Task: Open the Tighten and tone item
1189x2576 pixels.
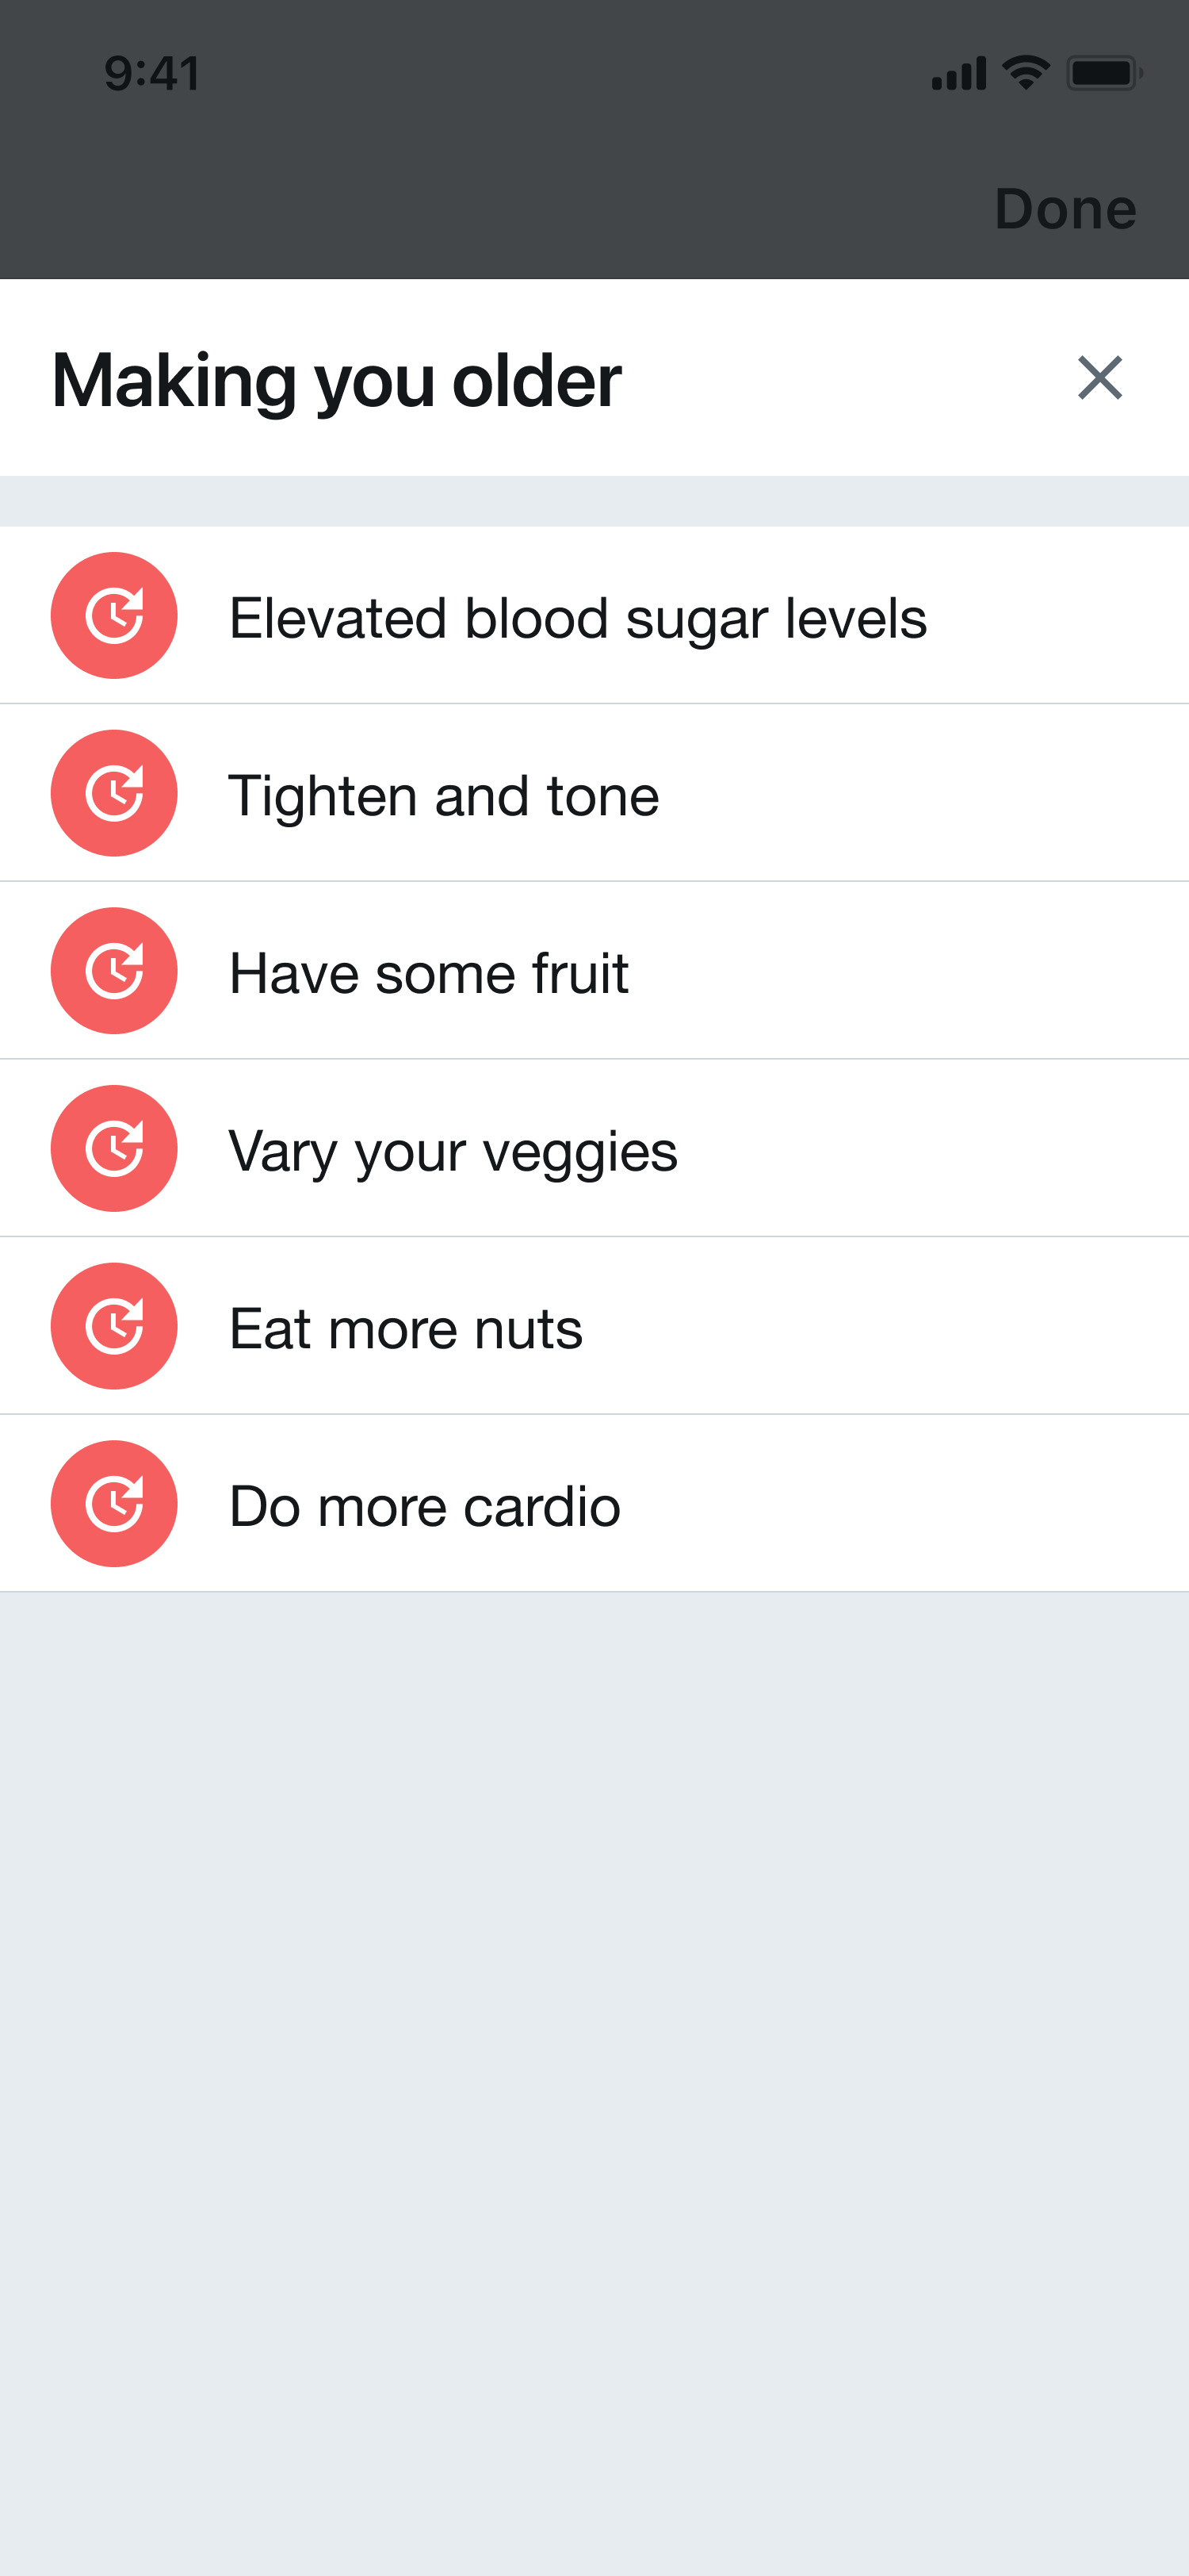Action: pyautogui.click(x=444, y=796)
